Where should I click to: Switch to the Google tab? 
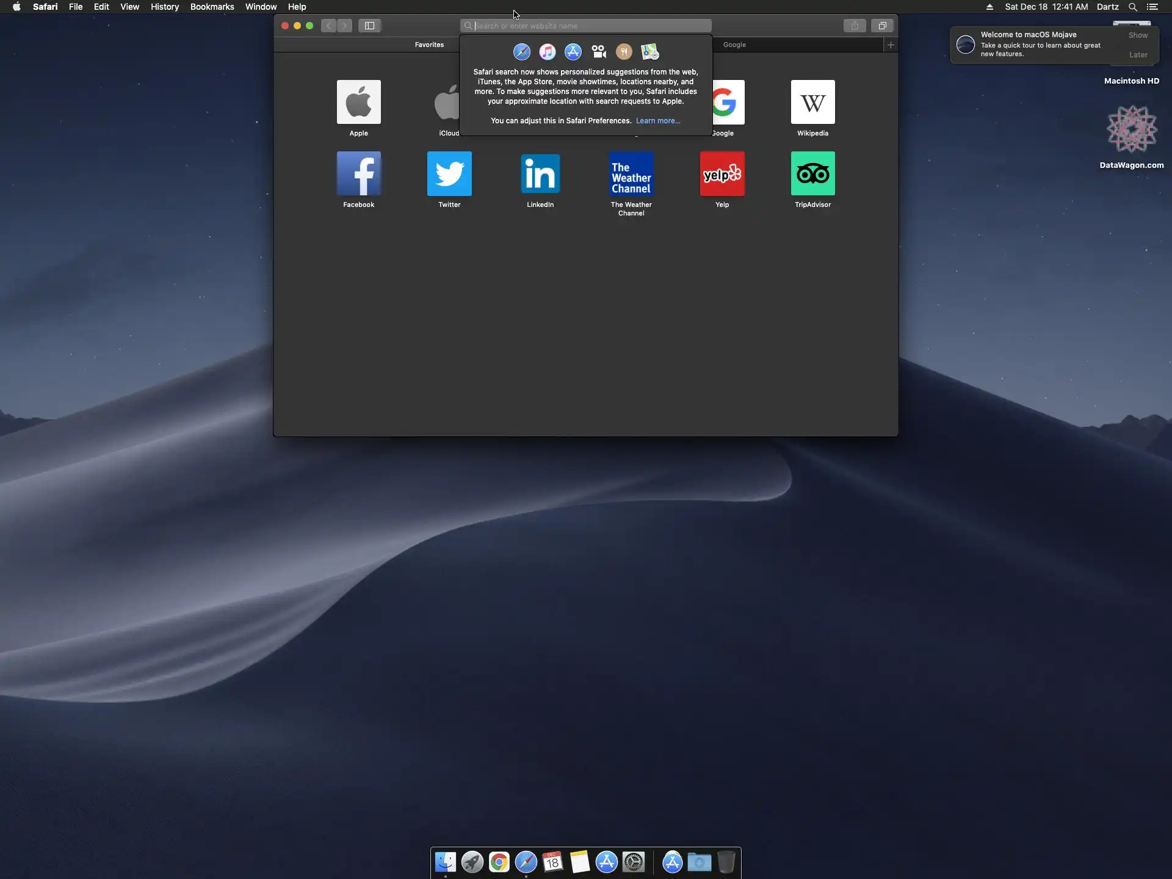tap(734, 45)
